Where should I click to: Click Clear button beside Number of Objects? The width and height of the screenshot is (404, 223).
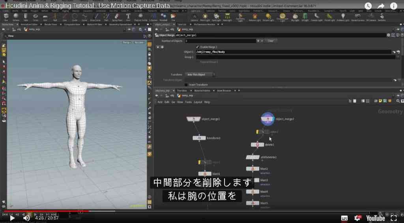click(x=270, y=41)
